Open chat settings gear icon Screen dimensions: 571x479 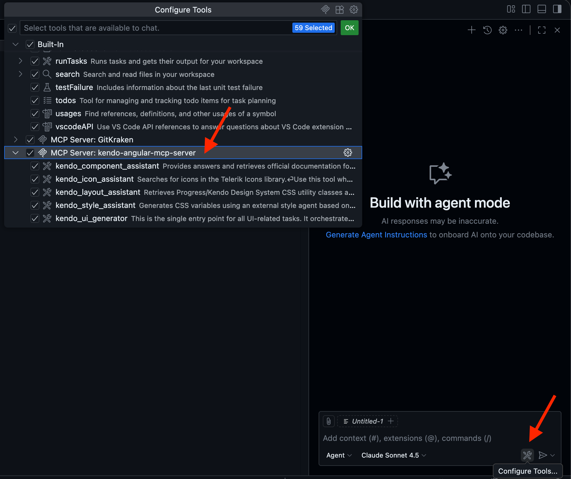point(503,30)
